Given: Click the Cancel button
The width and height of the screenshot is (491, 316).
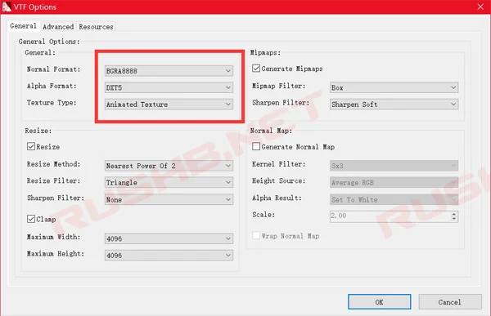Looking at the screenshot, I should [x=450, y=301].
